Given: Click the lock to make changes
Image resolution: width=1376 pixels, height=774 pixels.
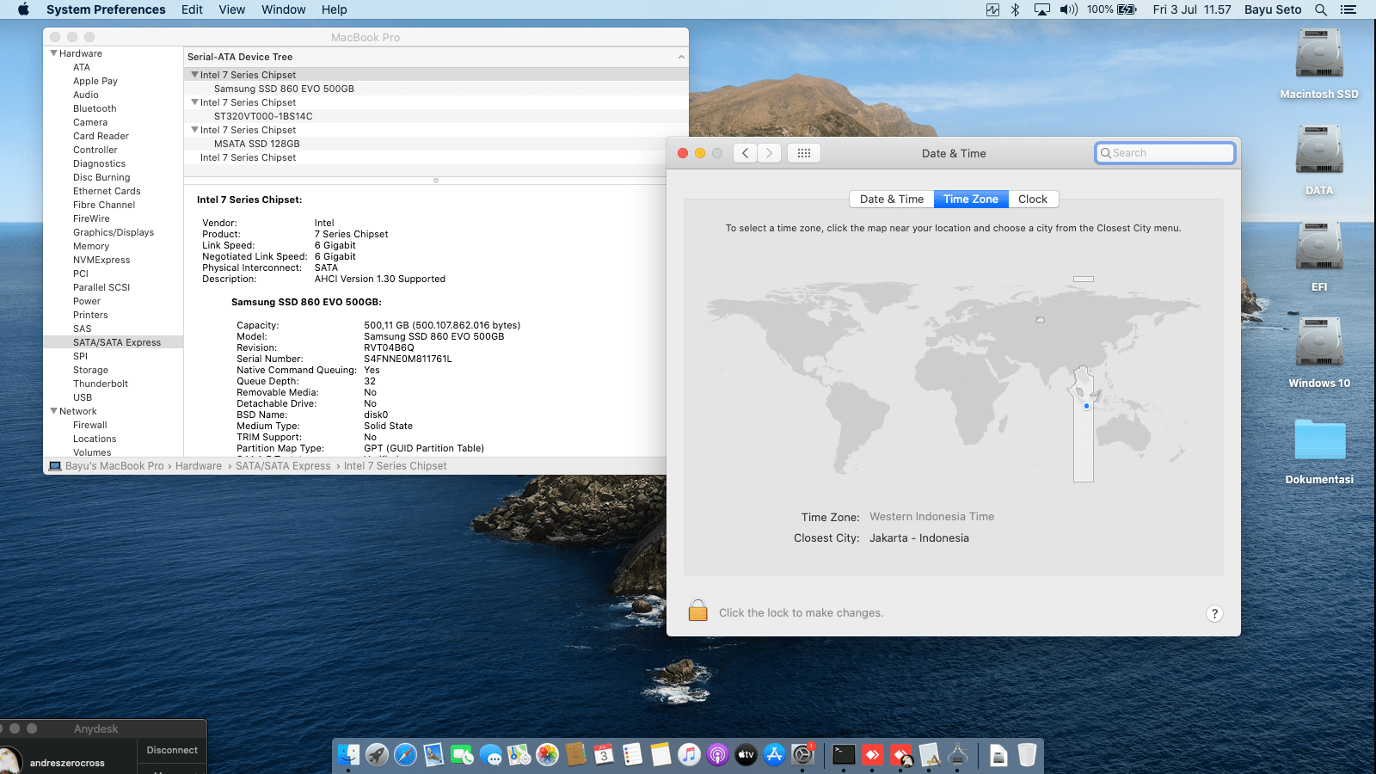Looking at the screenshot, I should 697,611.
